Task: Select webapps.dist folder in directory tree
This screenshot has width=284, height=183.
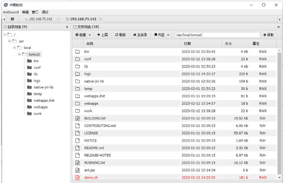Action: pyautogui.click(x=44, y=101)
